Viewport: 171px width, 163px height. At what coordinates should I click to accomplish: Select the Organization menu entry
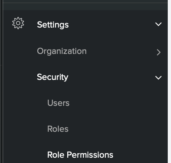(x=62, y=51)
